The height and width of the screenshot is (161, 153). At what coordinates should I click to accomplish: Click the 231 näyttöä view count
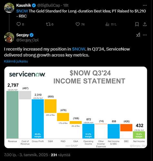(61, 155)
